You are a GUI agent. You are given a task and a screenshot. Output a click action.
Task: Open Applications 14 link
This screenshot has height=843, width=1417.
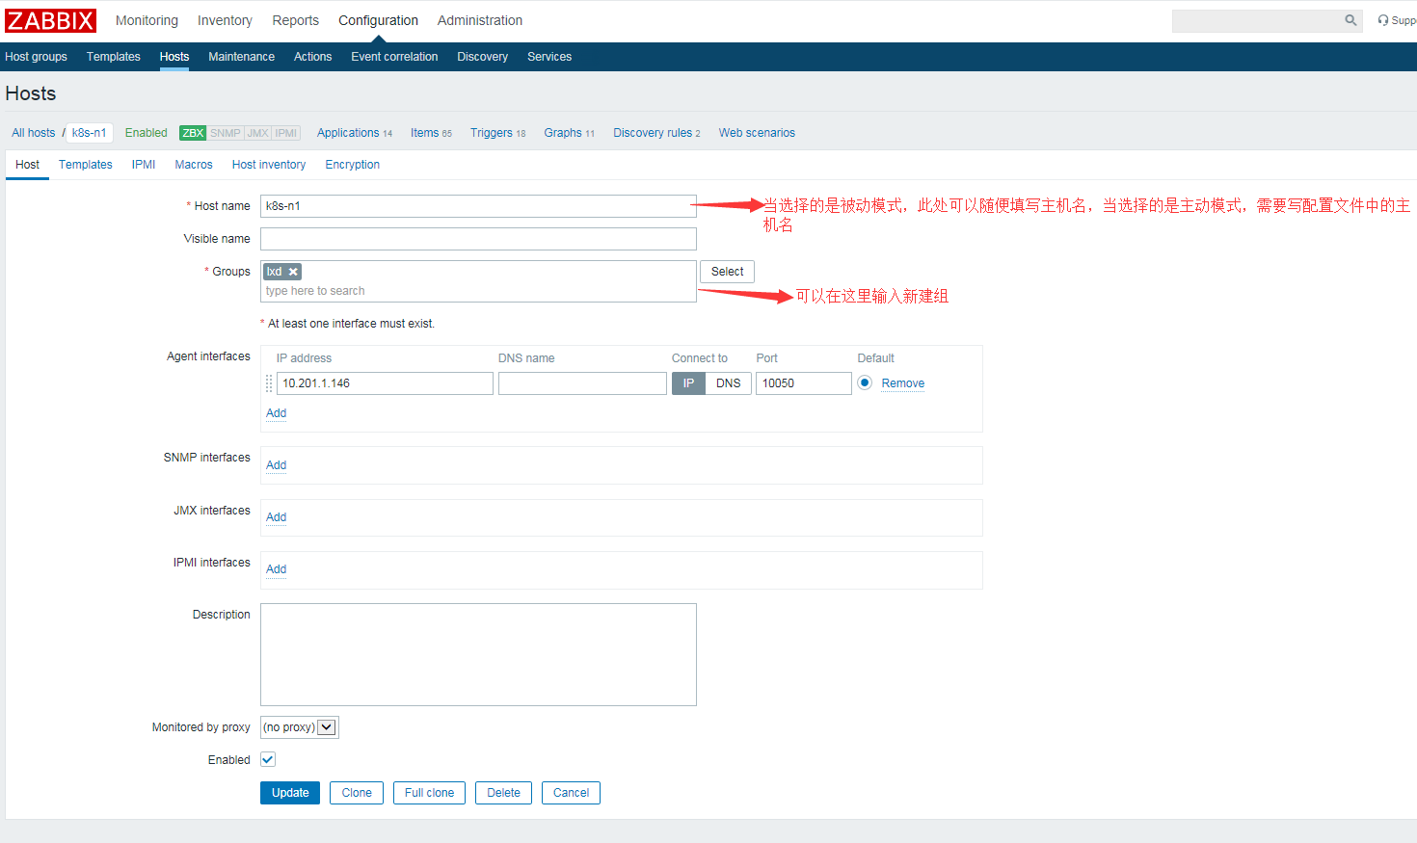(355, 133)
